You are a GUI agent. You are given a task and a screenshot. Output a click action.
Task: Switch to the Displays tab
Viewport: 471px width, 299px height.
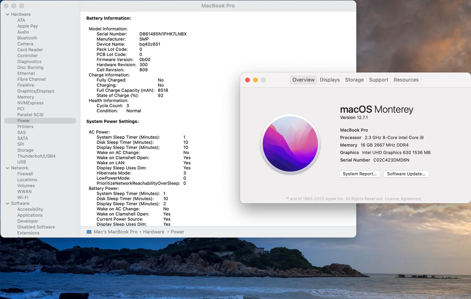tap(330, 80)
